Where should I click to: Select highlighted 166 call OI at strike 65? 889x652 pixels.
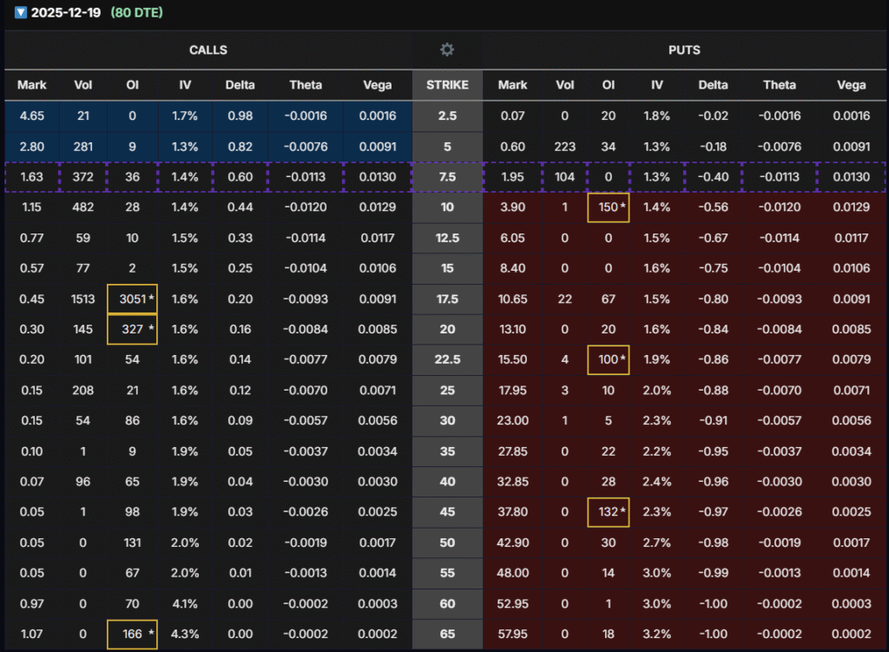coord(133,635)
